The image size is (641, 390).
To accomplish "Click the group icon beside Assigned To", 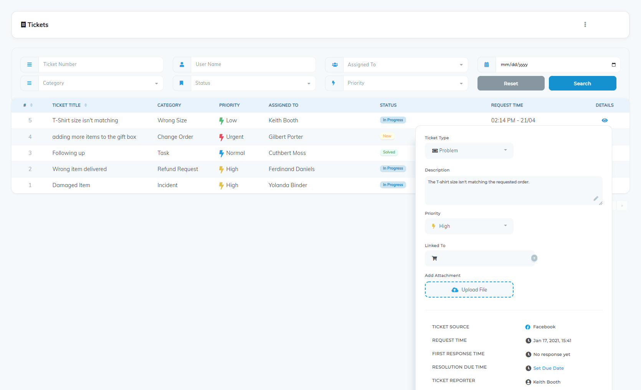I will click(x=335, y=64).
